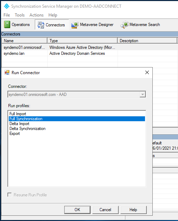The image size is (178, 221).
Task: Click the OK button
Action: [x=77, y=210]
